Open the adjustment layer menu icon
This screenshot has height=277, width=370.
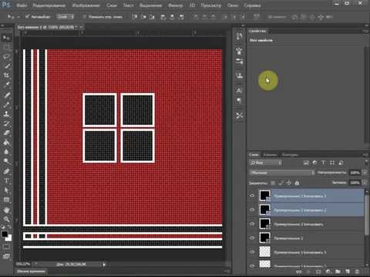click(328, 272)
